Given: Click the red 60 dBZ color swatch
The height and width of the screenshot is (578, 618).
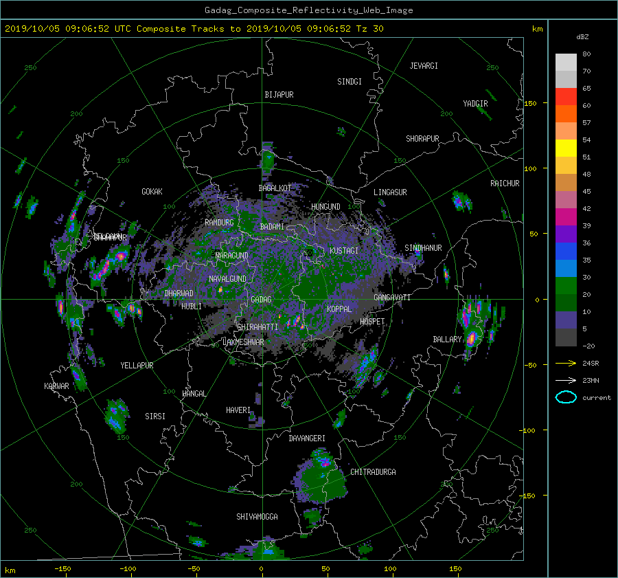Looking at the screenshot, I should (566, 97).
